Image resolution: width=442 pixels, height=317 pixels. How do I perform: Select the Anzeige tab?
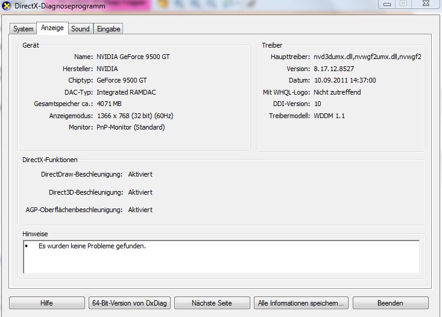(x=52, y=28)
